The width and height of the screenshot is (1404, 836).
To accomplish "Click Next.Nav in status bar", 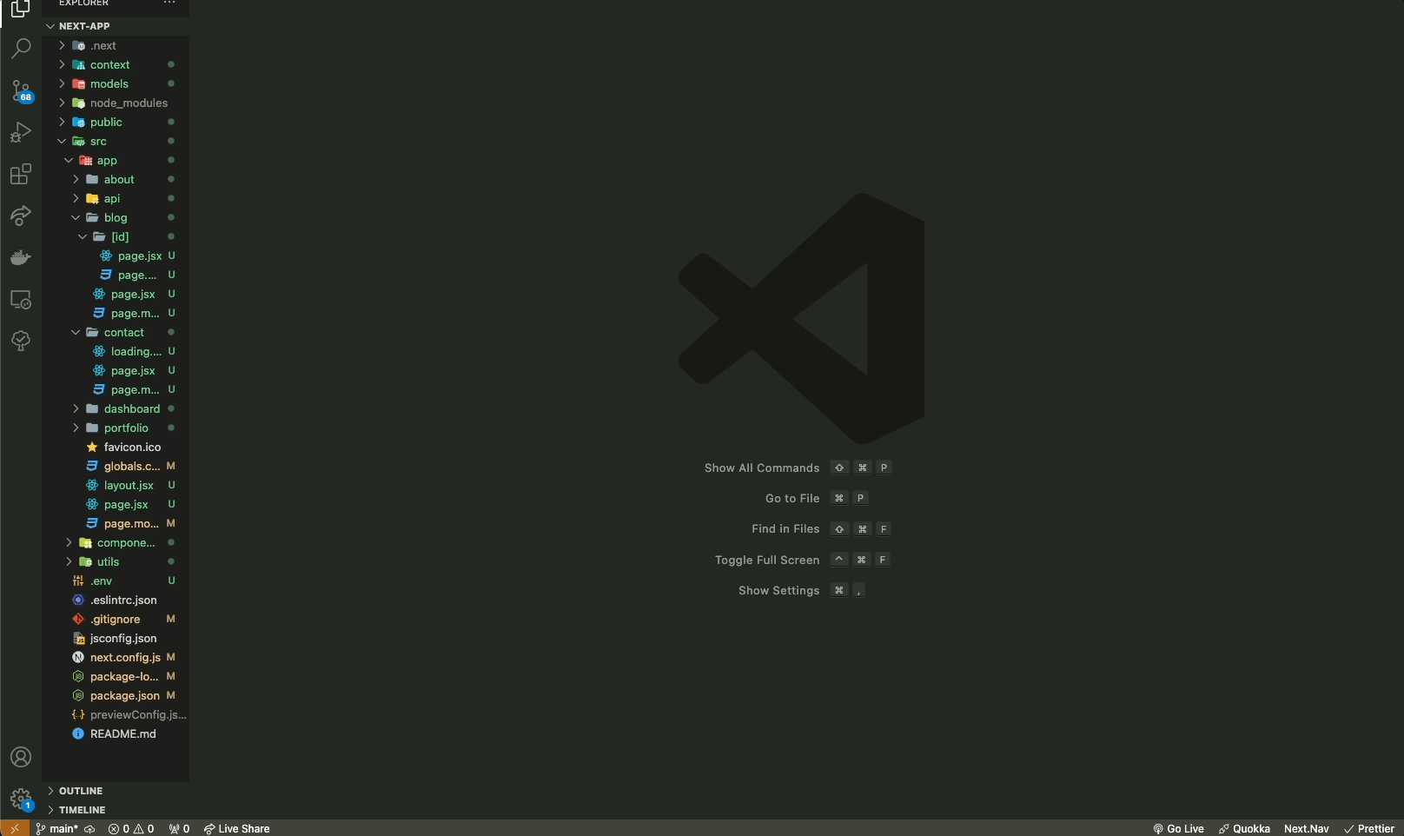I will (1307, 828).
